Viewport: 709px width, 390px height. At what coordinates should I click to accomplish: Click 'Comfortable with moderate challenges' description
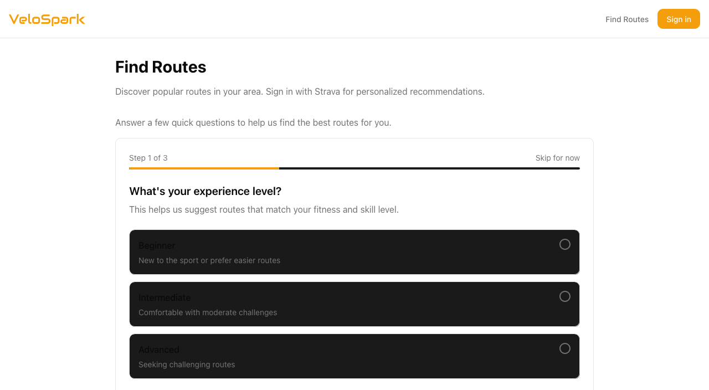click(208, 312)
